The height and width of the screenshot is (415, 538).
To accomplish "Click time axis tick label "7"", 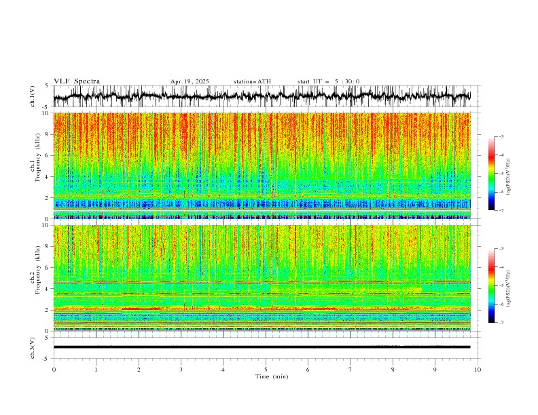I will (351, 370).
